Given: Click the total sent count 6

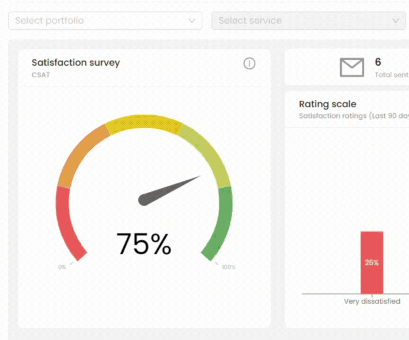Looking at the screenshot, I should [378, 62].
